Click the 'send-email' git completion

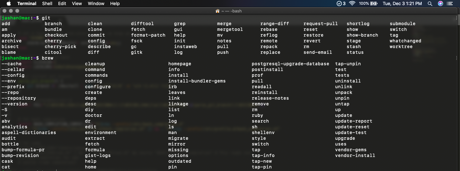[318, 52]
